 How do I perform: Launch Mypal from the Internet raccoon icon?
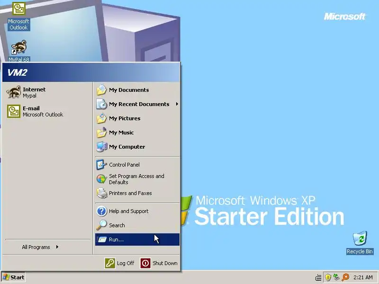(14, 92)
